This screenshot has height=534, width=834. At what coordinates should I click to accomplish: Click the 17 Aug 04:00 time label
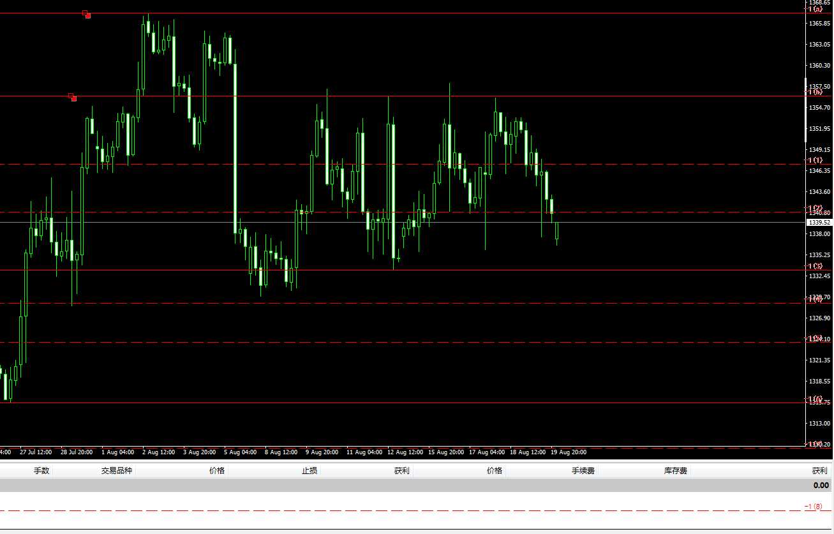click(486, 452)
